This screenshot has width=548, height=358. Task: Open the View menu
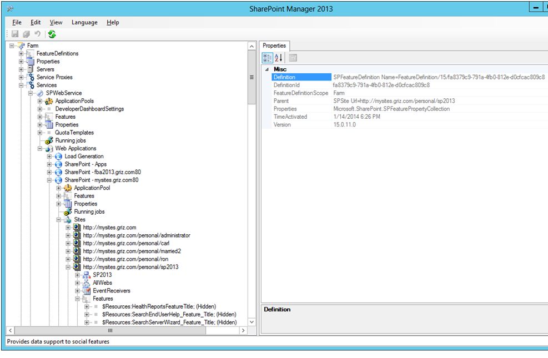coord(56,22)
